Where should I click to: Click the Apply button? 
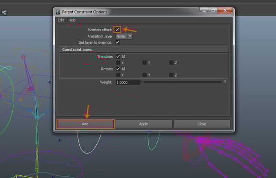click(143, 124)
